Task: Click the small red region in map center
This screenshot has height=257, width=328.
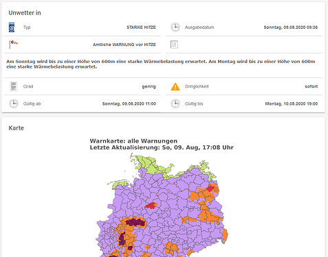Action: point(151,206)
